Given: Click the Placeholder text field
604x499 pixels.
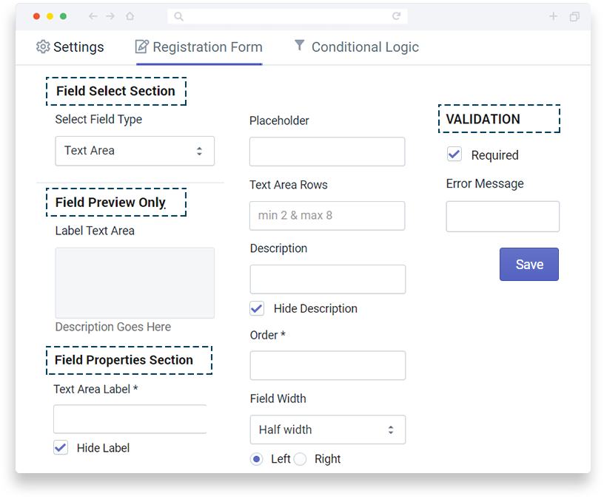Looking at the screenshot, I should (x=327, y=152).
